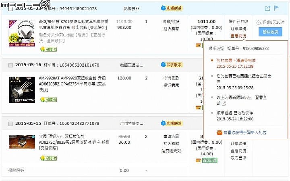
Task: Click 双方已评 link
Action: pos(238,158)
